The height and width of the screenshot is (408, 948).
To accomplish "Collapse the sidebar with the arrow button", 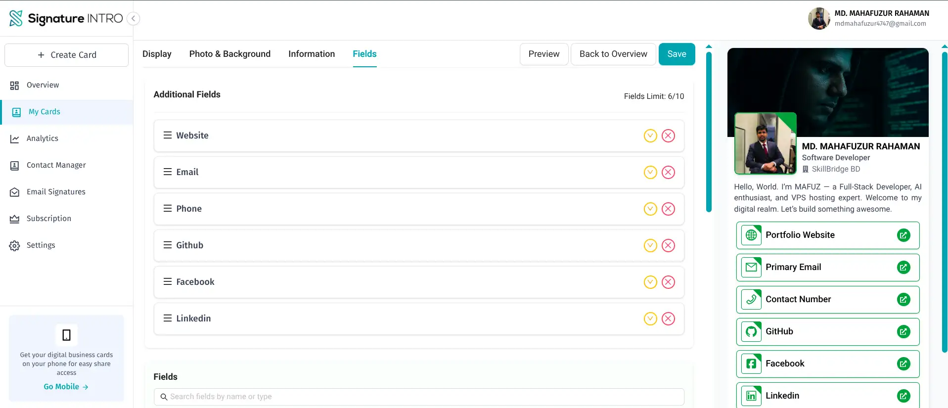I will click(x=133, y=18).
